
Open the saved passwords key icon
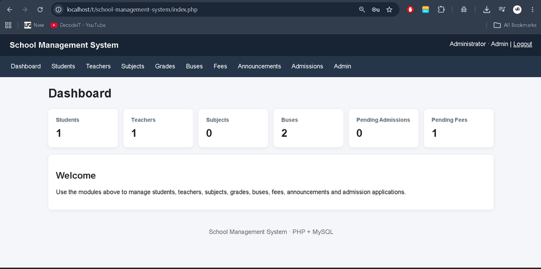coord(376,10)
